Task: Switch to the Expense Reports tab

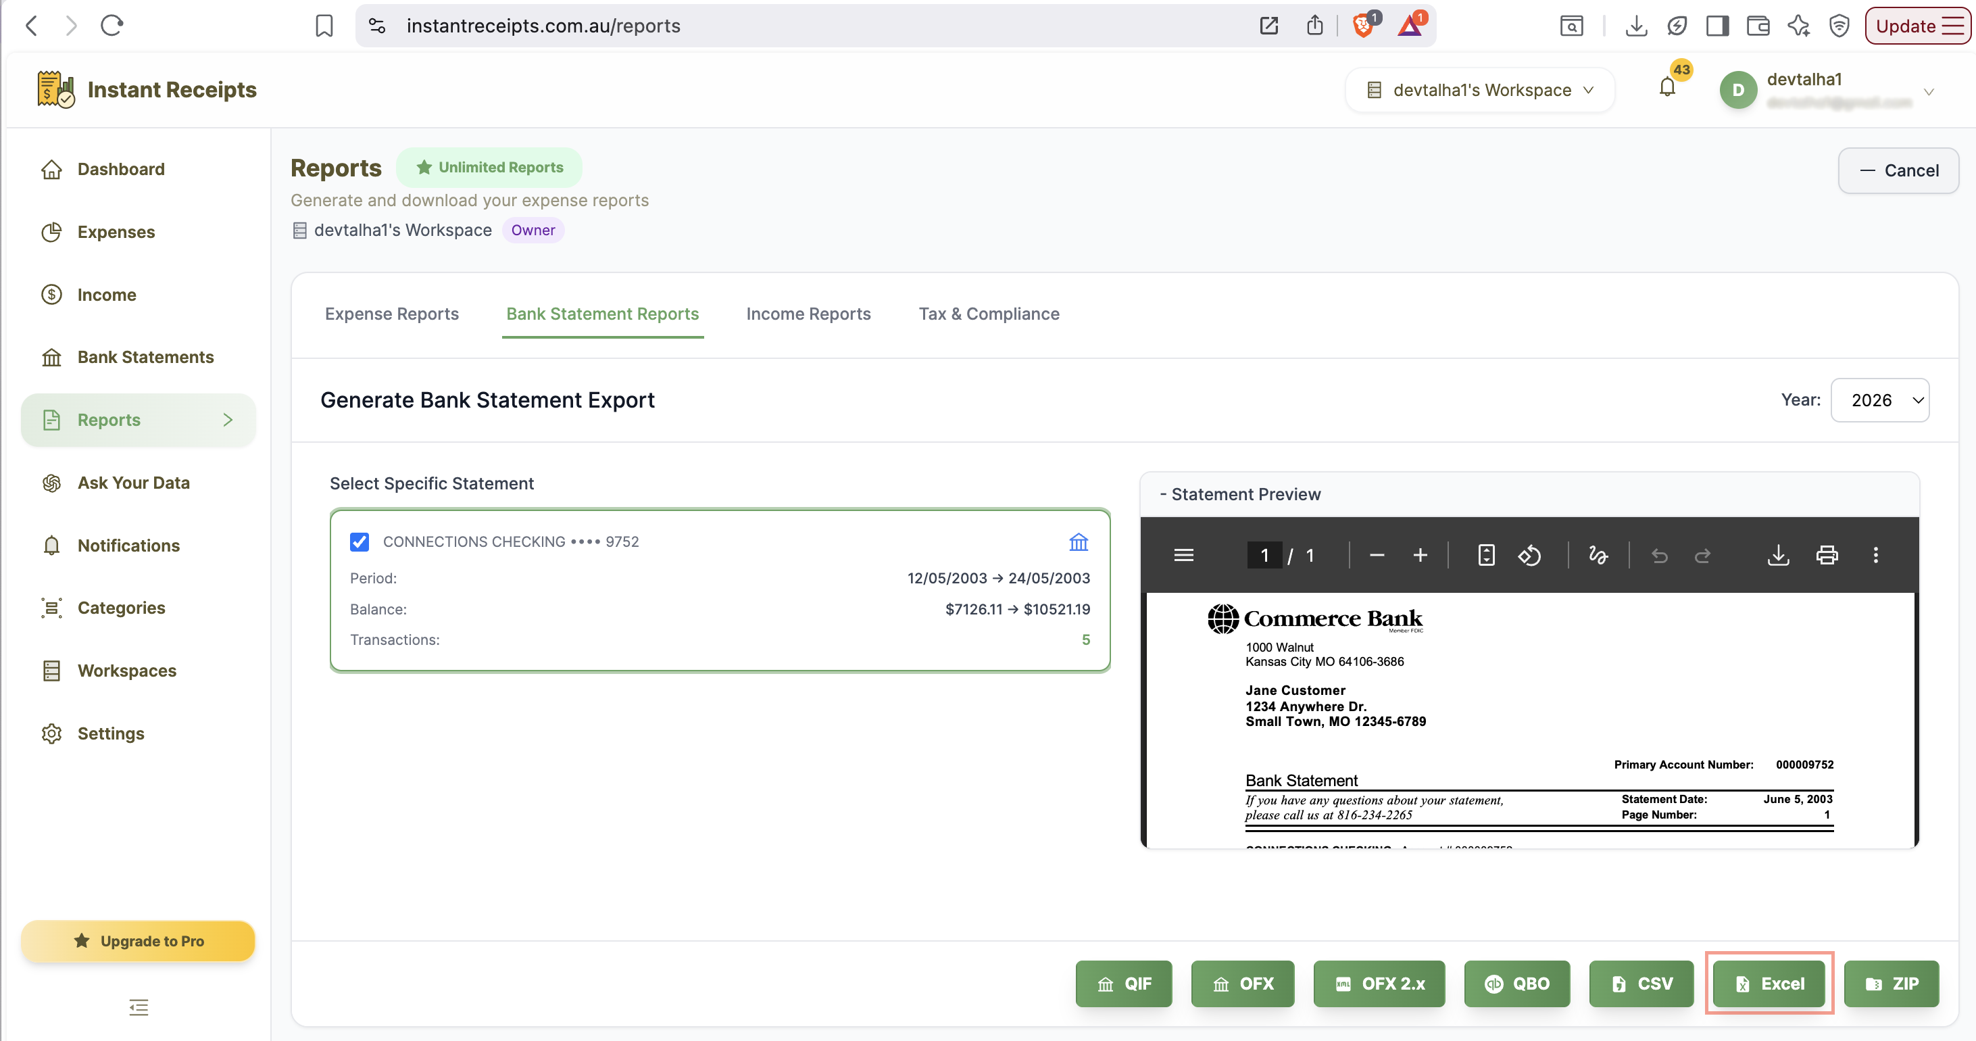Action: (x=391, y=314)
